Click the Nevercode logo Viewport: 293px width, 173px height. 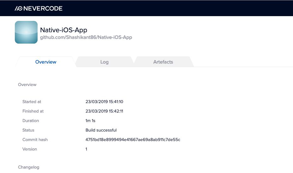pos(39,9)
